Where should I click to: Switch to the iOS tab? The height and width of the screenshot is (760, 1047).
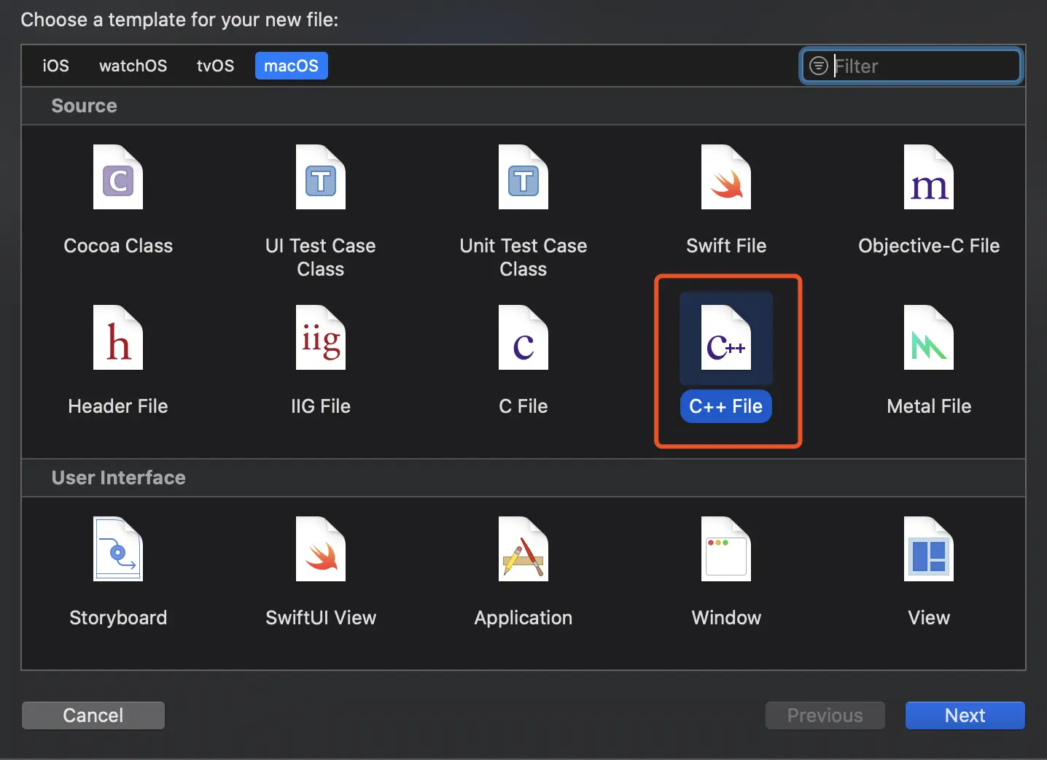[55, 66]
